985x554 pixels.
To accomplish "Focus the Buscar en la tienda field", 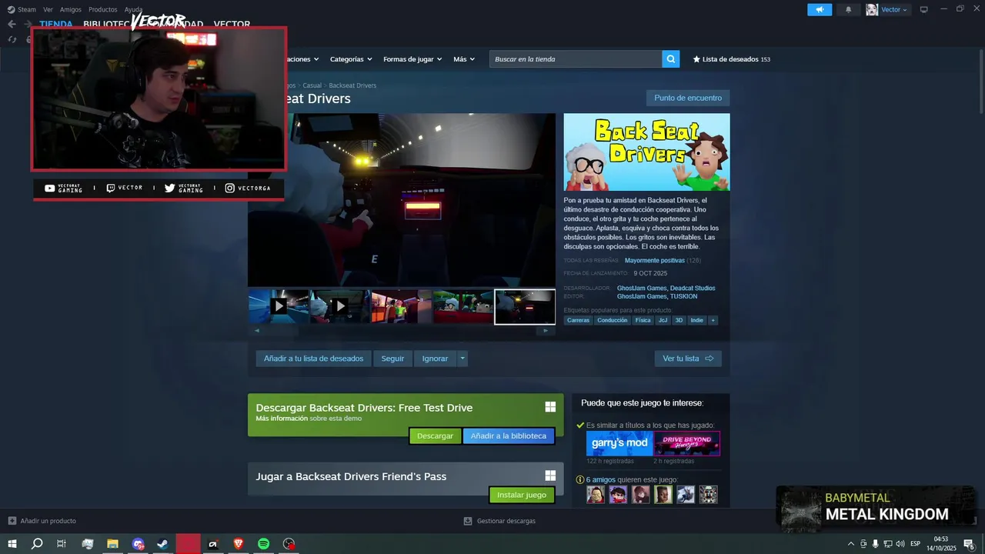I will pyautogui.click(x=576, y=59).
